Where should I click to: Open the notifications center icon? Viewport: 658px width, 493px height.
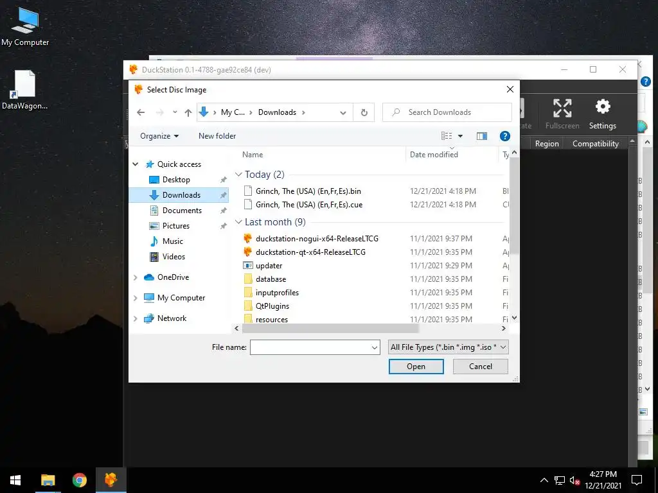637,480
